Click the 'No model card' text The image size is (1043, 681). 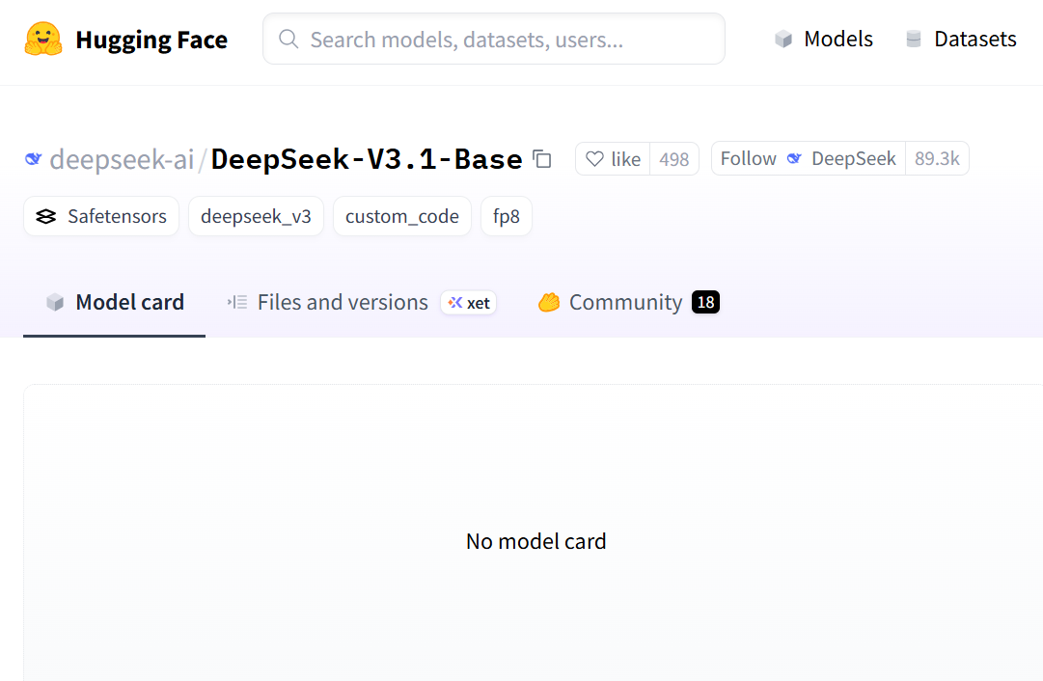(536, 541)
